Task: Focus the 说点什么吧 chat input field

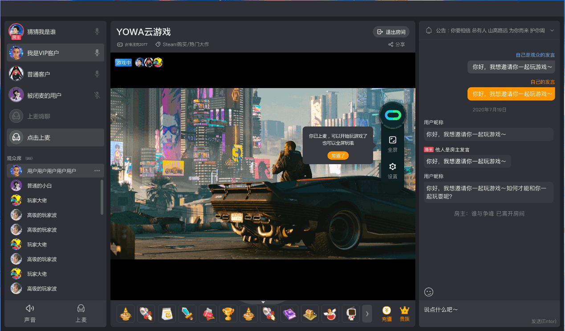Action: 485,310
